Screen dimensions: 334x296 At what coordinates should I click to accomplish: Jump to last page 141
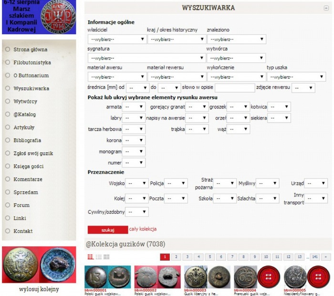(x=315, y=257)
